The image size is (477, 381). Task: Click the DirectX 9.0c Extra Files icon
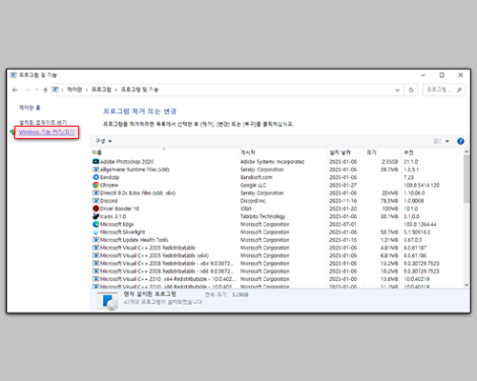tap(95, 192)
